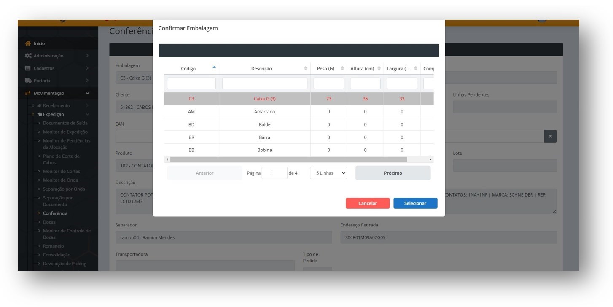Click the Movimentação arrows icon
The image size is (613, 307).
tap(28, 93)
